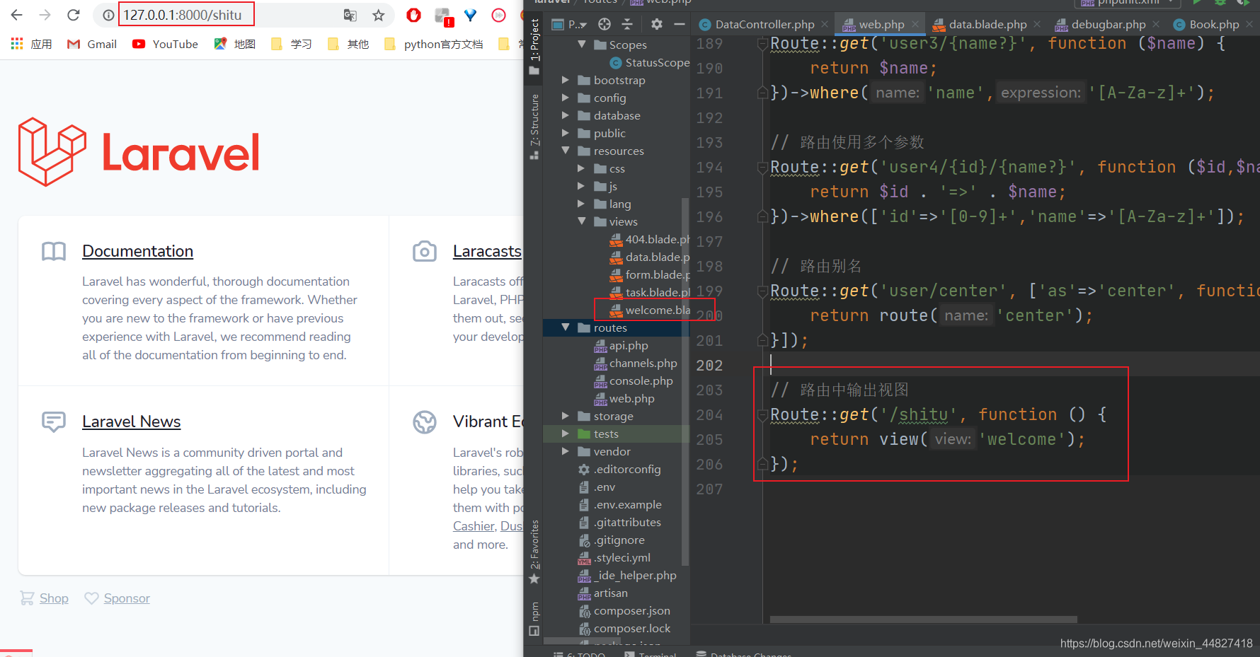Collapse the routes folder
The width and height of the screenshot is (1260, 657).
[565, 327]
